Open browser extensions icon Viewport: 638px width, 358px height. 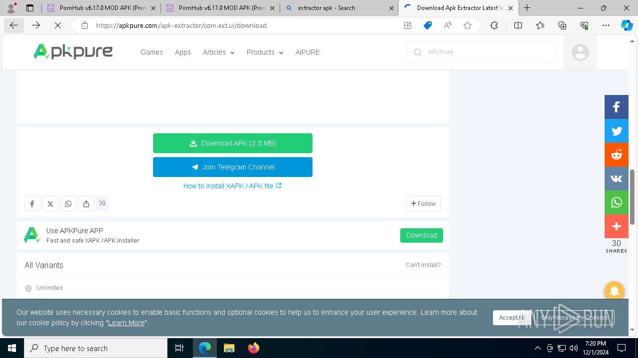point(494,25)
